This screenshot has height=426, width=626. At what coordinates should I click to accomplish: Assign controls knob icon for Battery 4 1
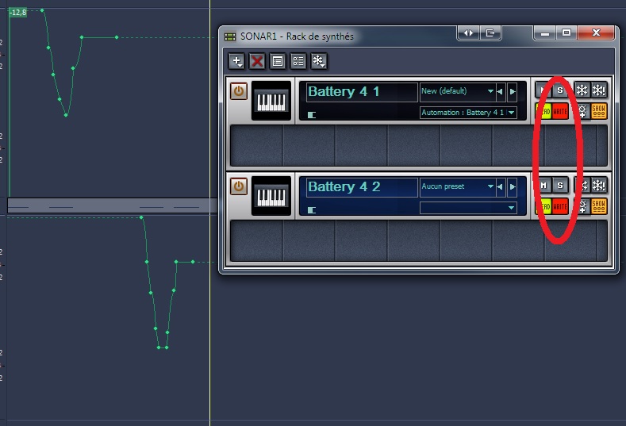(582, 111)
